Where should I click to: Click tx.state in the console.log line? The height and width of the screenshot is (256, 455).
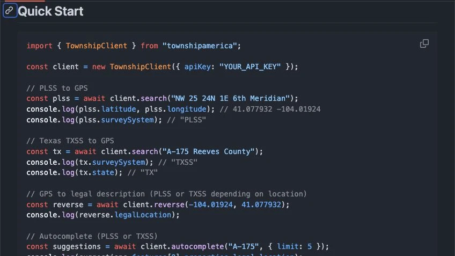click(97, 172)
